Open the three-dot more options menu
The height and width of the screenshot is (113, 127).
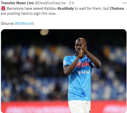pos(124,3)
